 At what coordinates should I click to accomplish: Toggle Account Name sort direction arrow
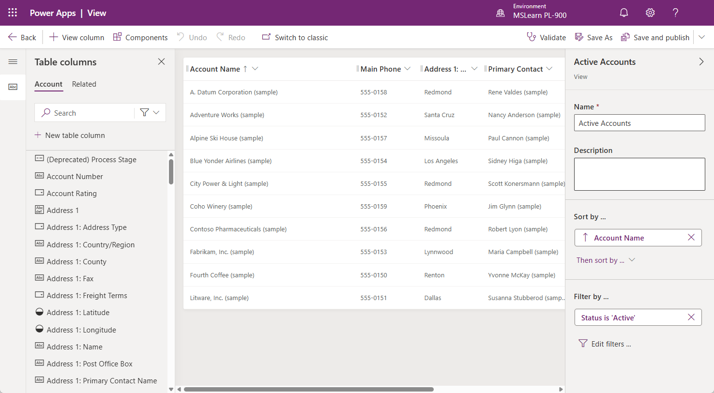click(x=585, y=238)
